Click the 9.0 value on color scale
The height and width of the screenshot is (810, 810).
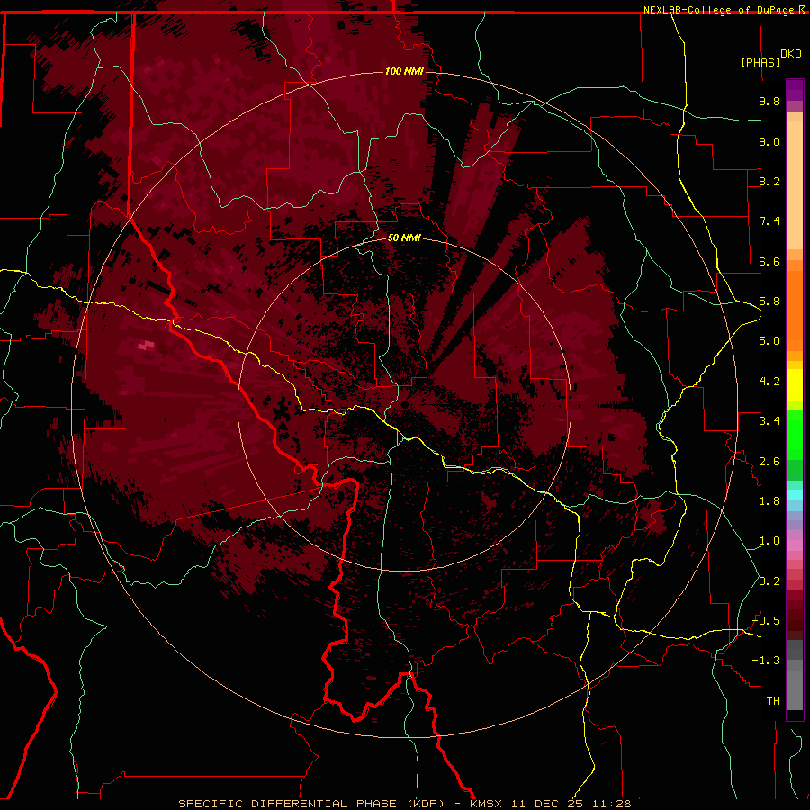(769, 141)
